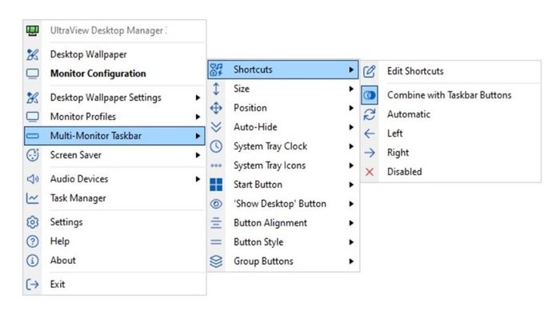Choose the Shortcuts menu entry
This screenshot has width=560, height=315.
(283, 70)
